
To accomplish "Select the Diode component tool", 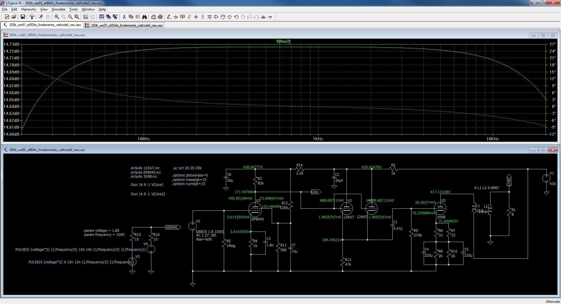I will [209, 17].
